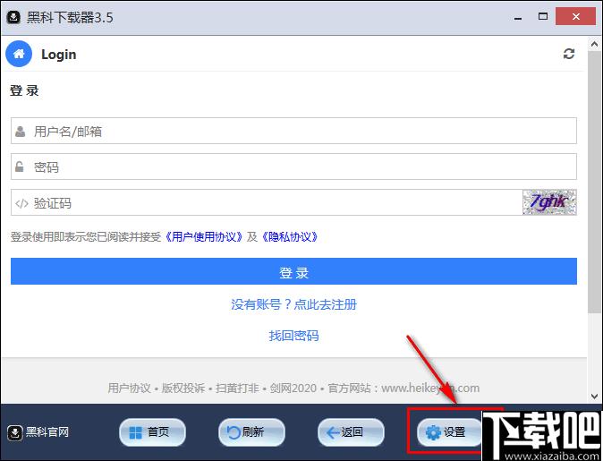Maximize the 黑科下载器 window
603x461 pixels.
coord(543,16)
